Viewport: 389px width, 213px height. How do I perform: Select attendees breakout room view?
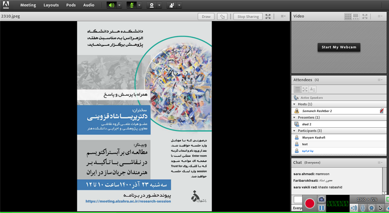[305, 89]
